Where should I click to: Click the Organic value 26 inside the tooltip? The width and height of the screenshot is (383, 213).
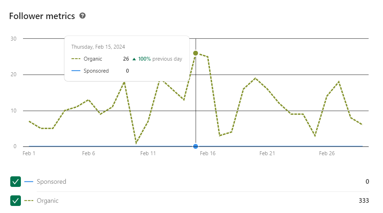(x=126, y=59)
